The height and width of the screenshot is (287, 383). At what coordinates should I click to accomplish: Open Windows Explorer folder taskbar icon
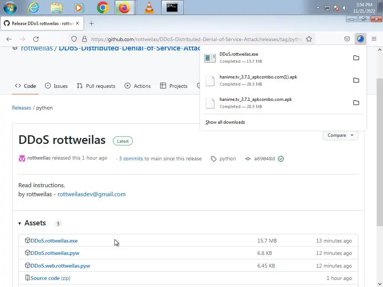pyautogui.click(x=56, y=7)
